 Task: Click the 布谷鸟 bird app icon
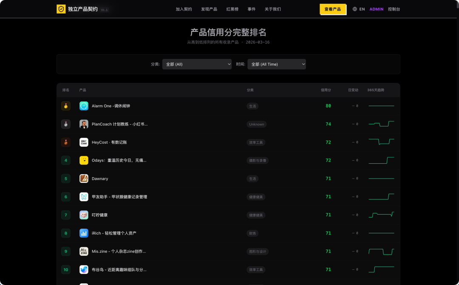tap(84, 270)
